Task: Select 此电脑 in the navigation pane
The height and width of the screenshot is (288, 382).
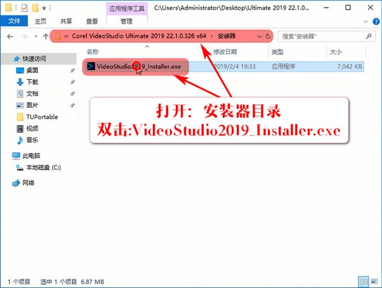Action: tap(31, 155)
